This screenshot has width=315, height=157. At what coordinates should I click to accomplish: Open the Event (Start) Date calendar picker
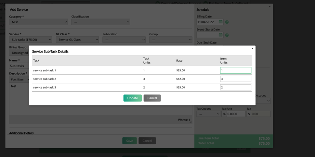[220, 35]
